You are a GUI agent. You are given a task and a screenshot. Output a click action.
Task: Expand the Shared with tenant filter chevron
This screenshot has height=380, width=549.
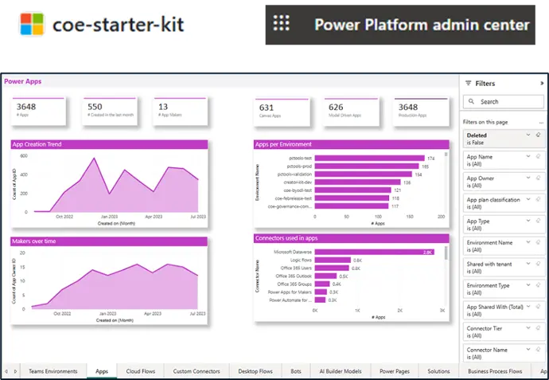pyautogui.click(x=528, y=264)
